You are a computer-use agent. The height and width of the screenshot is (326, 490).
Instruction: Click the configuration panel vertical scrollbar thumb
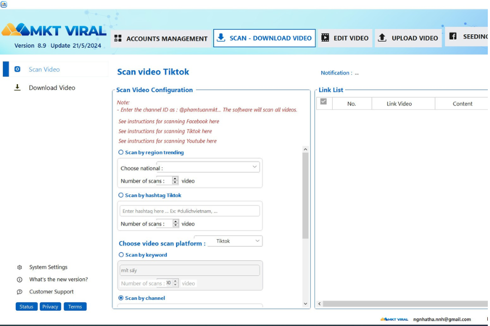305,196
